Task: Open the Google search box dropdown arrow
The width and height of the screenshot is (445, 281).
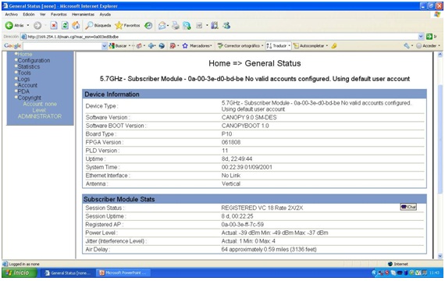Action: (x=105, y=46)
